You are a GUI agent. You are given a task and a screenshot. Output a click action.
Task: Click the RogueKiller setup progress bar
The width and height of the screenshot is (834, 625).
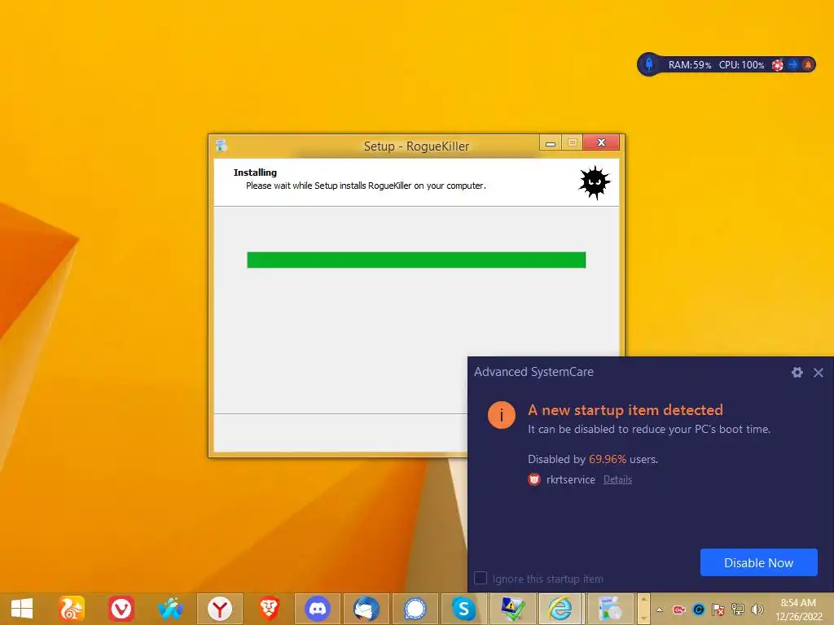[x=416, y=260]
